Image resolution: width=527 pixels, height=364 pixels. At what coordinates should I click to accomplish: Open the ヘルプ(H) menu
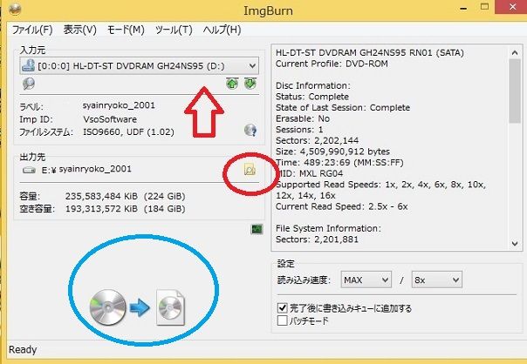[x=222, y=30]
